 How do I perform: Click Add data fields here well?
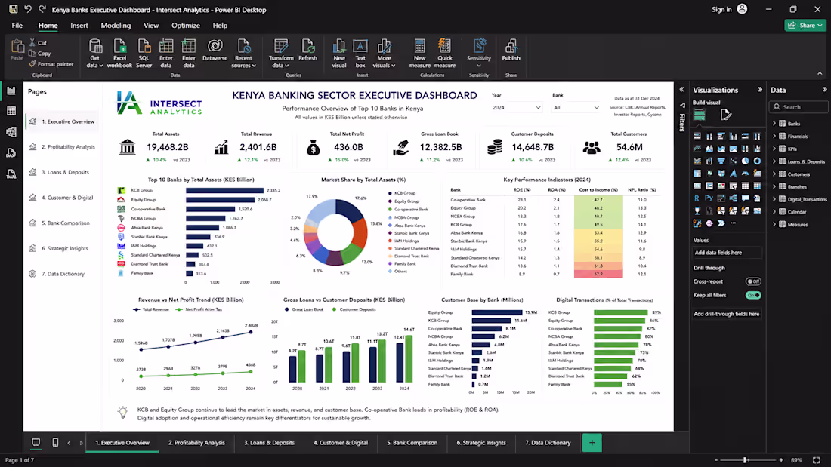pos(727,253)
